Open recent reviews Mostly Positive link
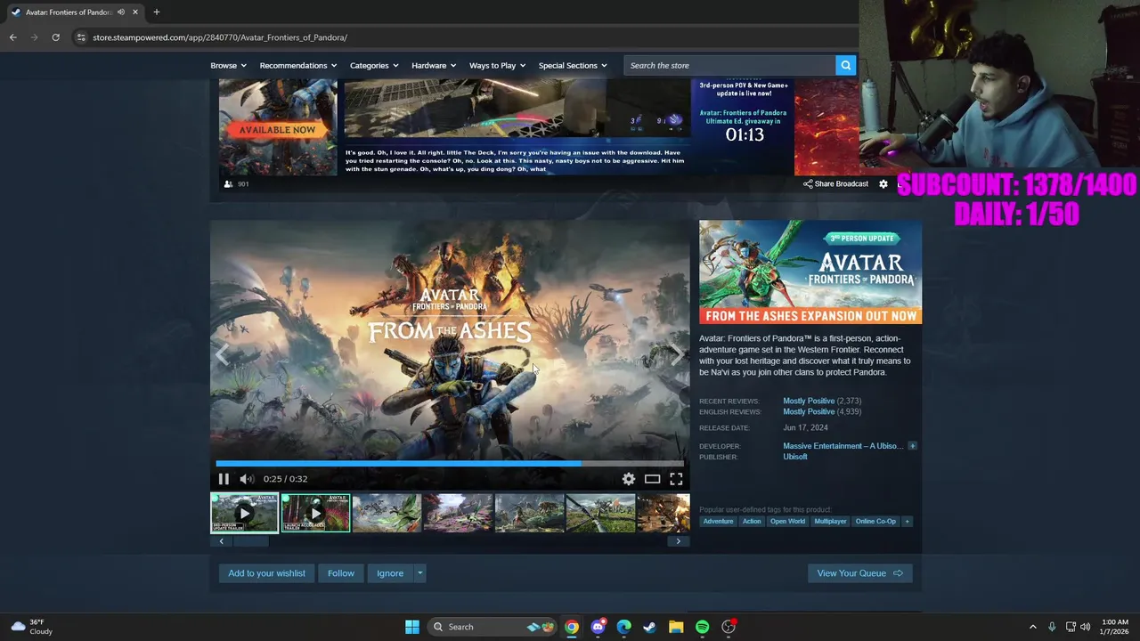 tap(809, 402)
